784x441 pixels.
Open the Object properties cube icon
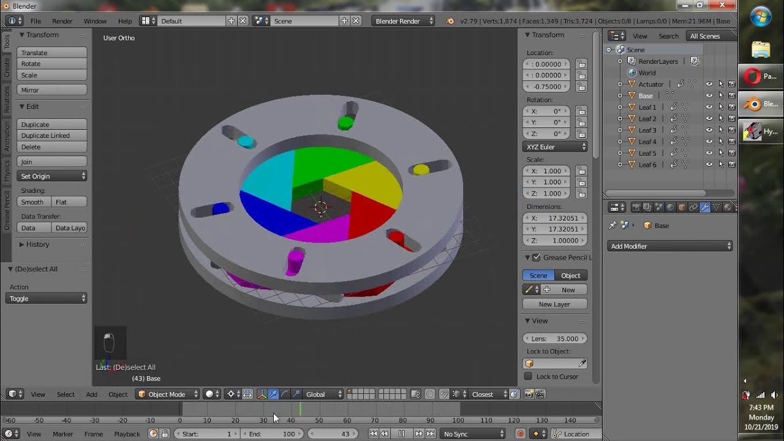[x=682, y=207]
